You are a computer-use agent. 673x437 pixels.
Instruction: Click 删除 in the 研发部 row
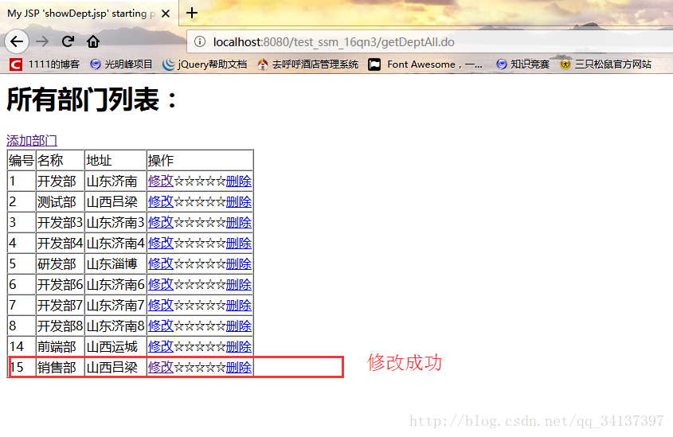coord(239,263)
